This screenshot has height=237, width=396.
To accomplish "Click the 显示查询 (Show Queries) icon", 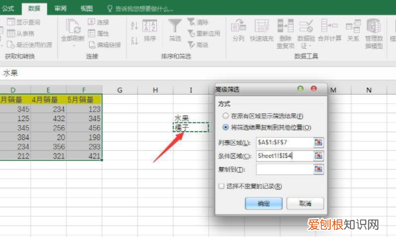I will coord(11,22).
